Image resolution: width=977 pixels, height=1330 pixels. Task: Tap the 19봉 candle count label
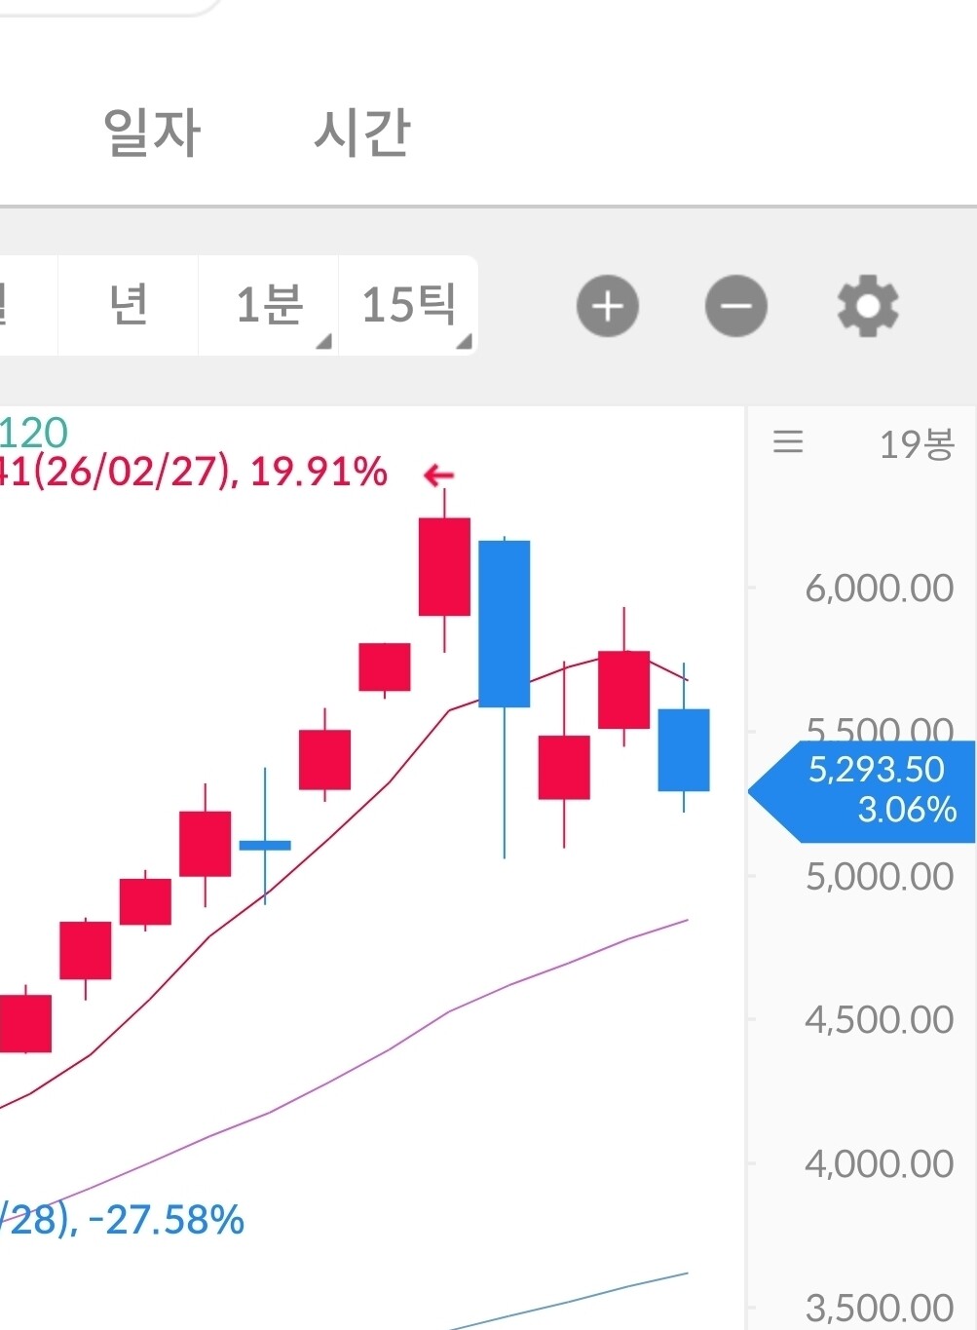click(x=916, y=445)
